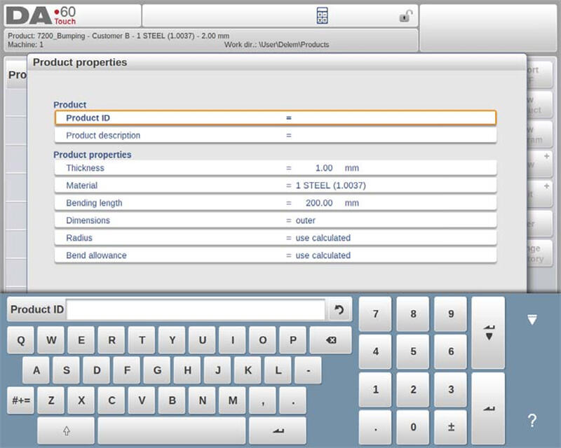
Task: Open the Material selection row
Action: point(275,185)
